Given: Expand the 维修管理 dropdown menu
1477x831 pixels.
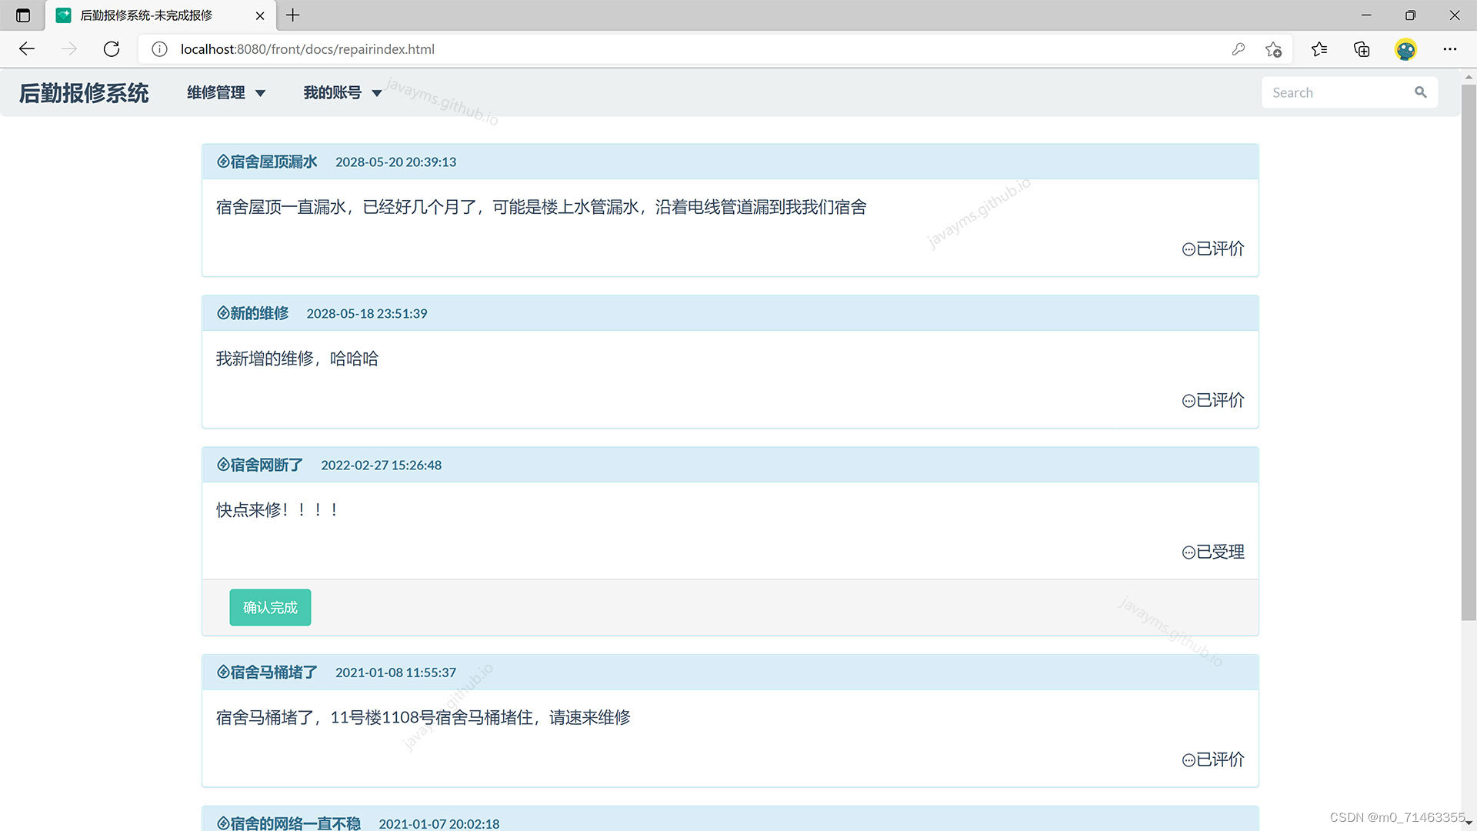Looking at the screenshot, I should (x=226, y=92).
